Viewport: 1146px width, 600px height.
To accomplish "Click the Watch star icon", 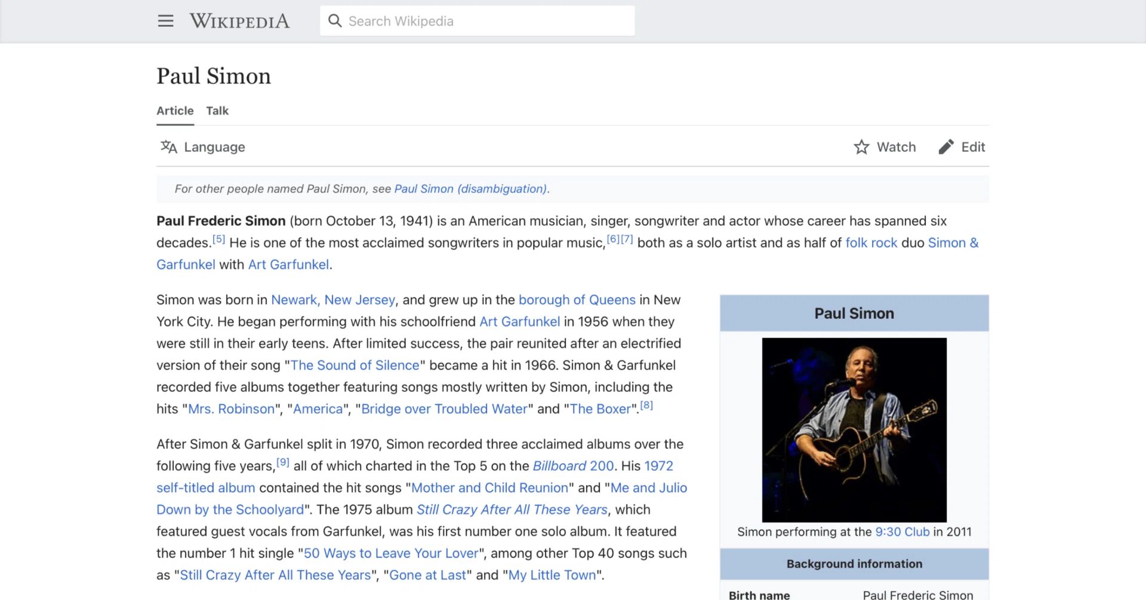I will point(861,147).
